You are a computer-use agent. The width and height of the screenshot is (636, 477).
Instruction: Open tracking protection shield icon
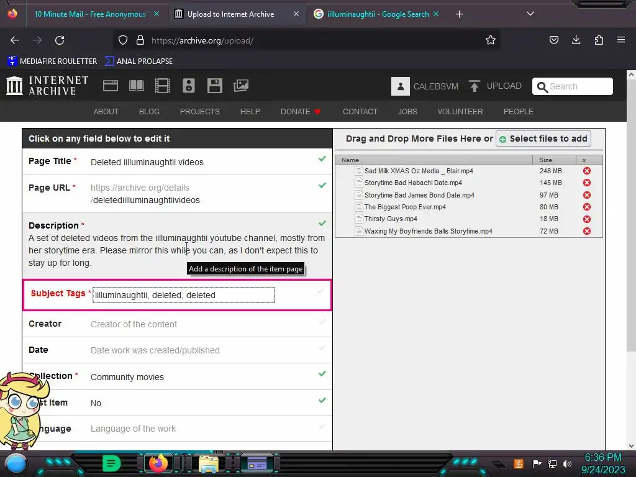[123, 40]
